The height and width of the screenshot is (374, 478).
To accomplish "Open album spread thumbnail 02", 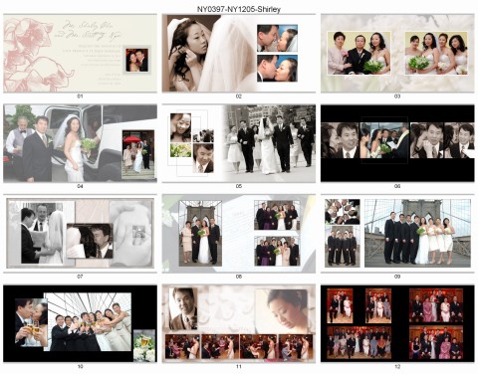I will coord(239,53).
